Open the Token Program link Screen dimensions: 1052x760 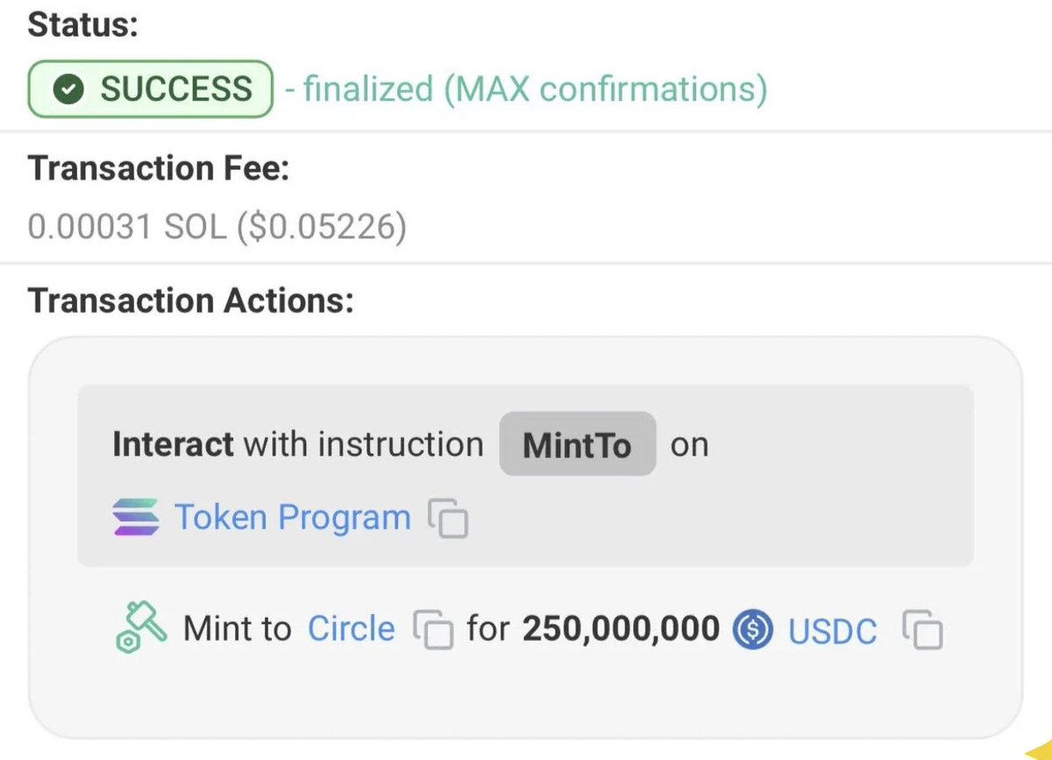tap(292, 517)
